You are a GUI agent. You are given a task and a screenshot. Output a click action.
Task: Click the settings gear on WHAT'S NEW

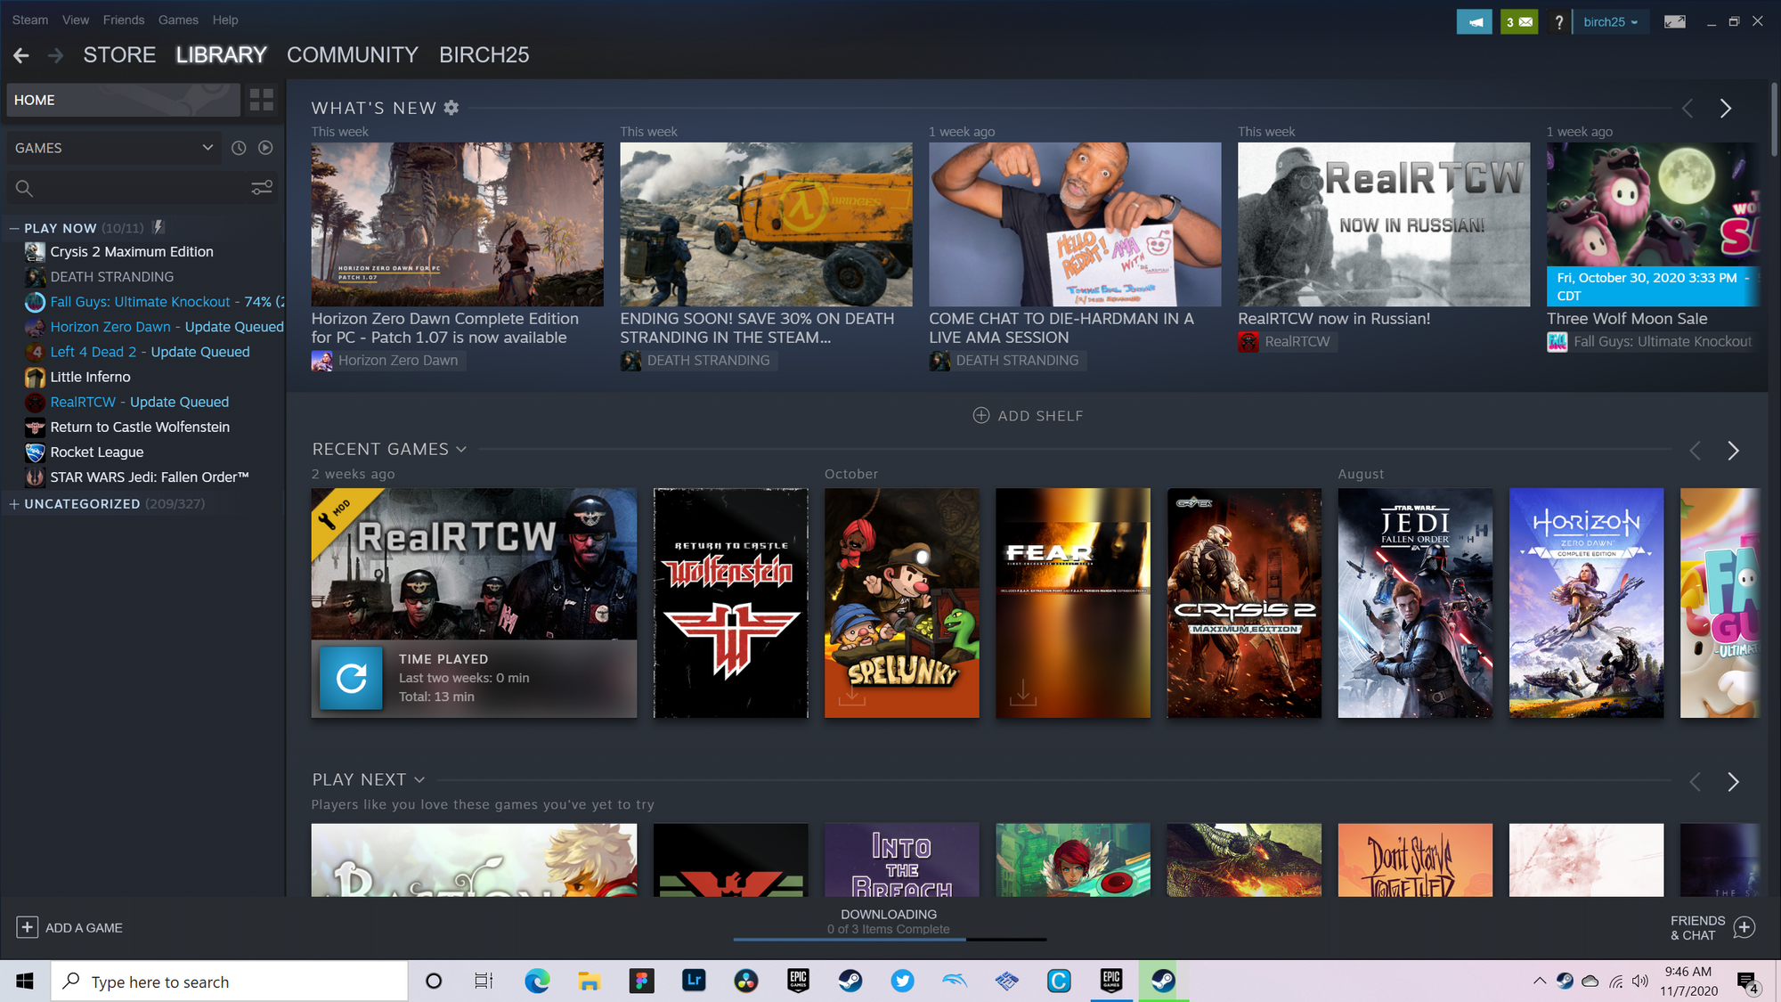pyautogui.click(x=450, y=108)
